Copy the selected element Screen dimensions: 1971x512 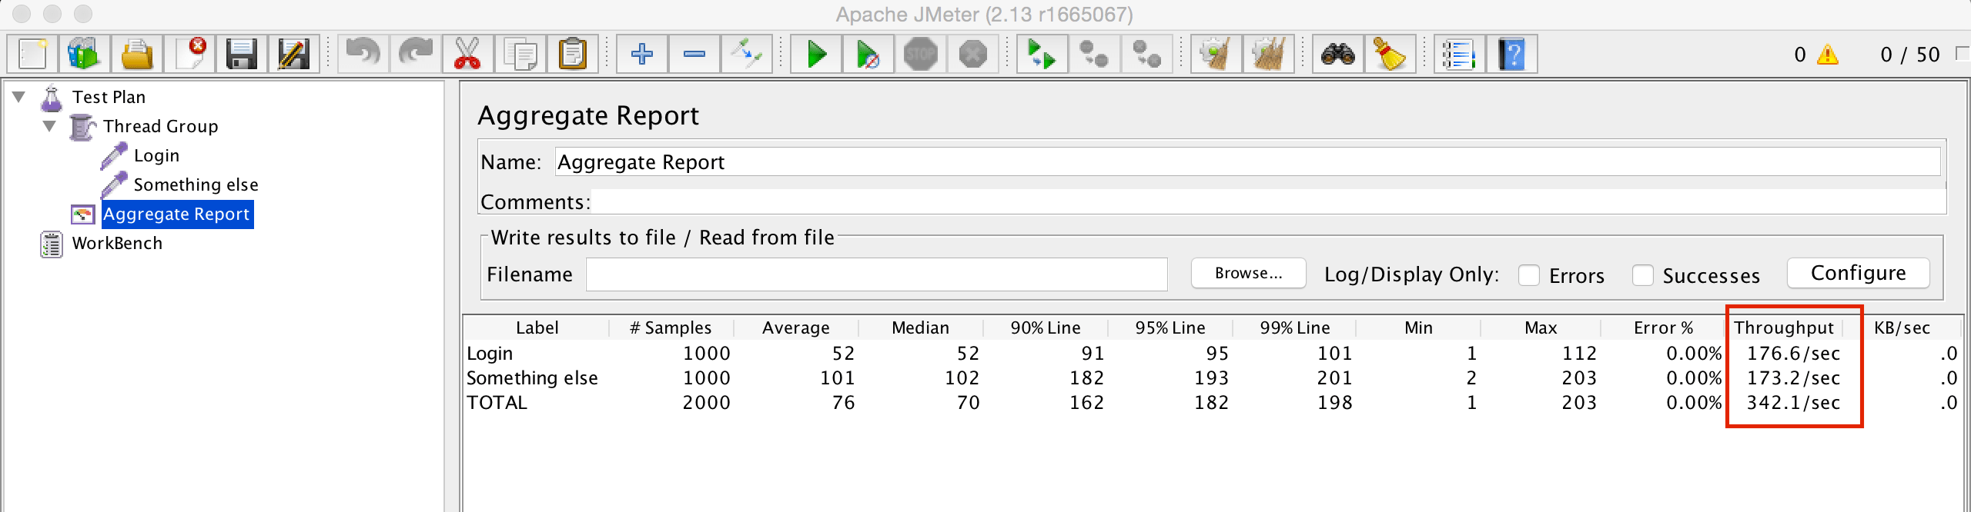[x=520, y=55]
